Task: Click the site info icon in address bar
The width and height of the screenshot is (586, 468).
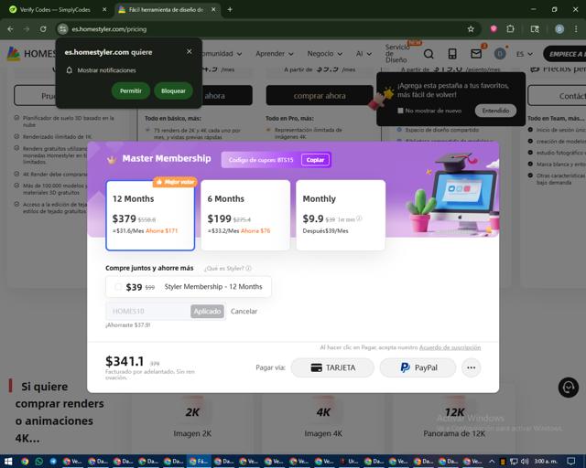Action: tap(63, 29)
